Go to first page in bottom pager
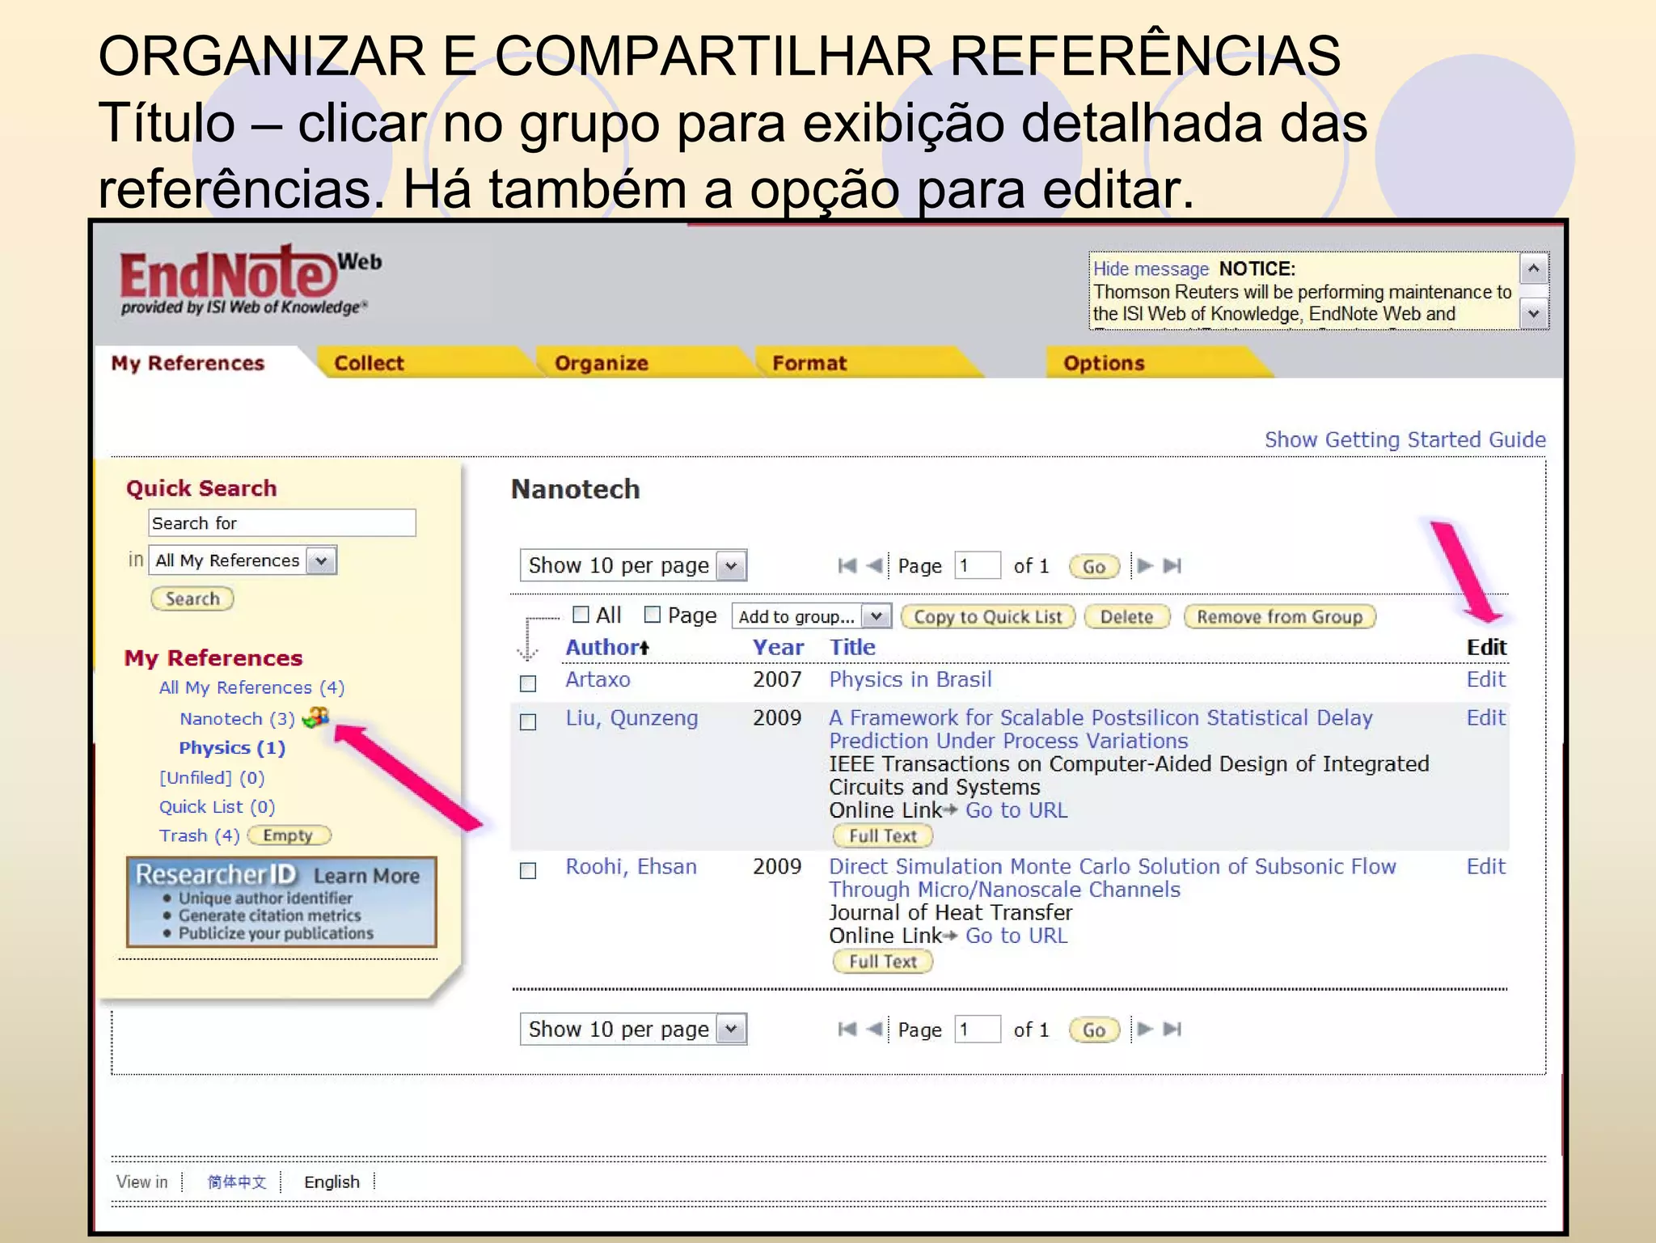This screenshot has height=1243, width=1656. (x=847, y=1029)
